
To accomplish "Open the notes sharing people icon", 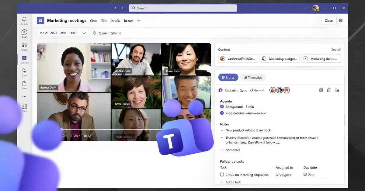I will coord(337,90).
